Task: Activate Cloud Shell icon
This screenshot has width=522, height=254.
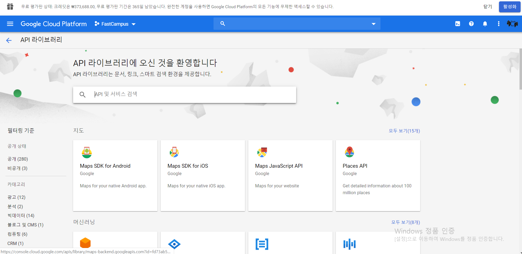Action: pos(457,24)
